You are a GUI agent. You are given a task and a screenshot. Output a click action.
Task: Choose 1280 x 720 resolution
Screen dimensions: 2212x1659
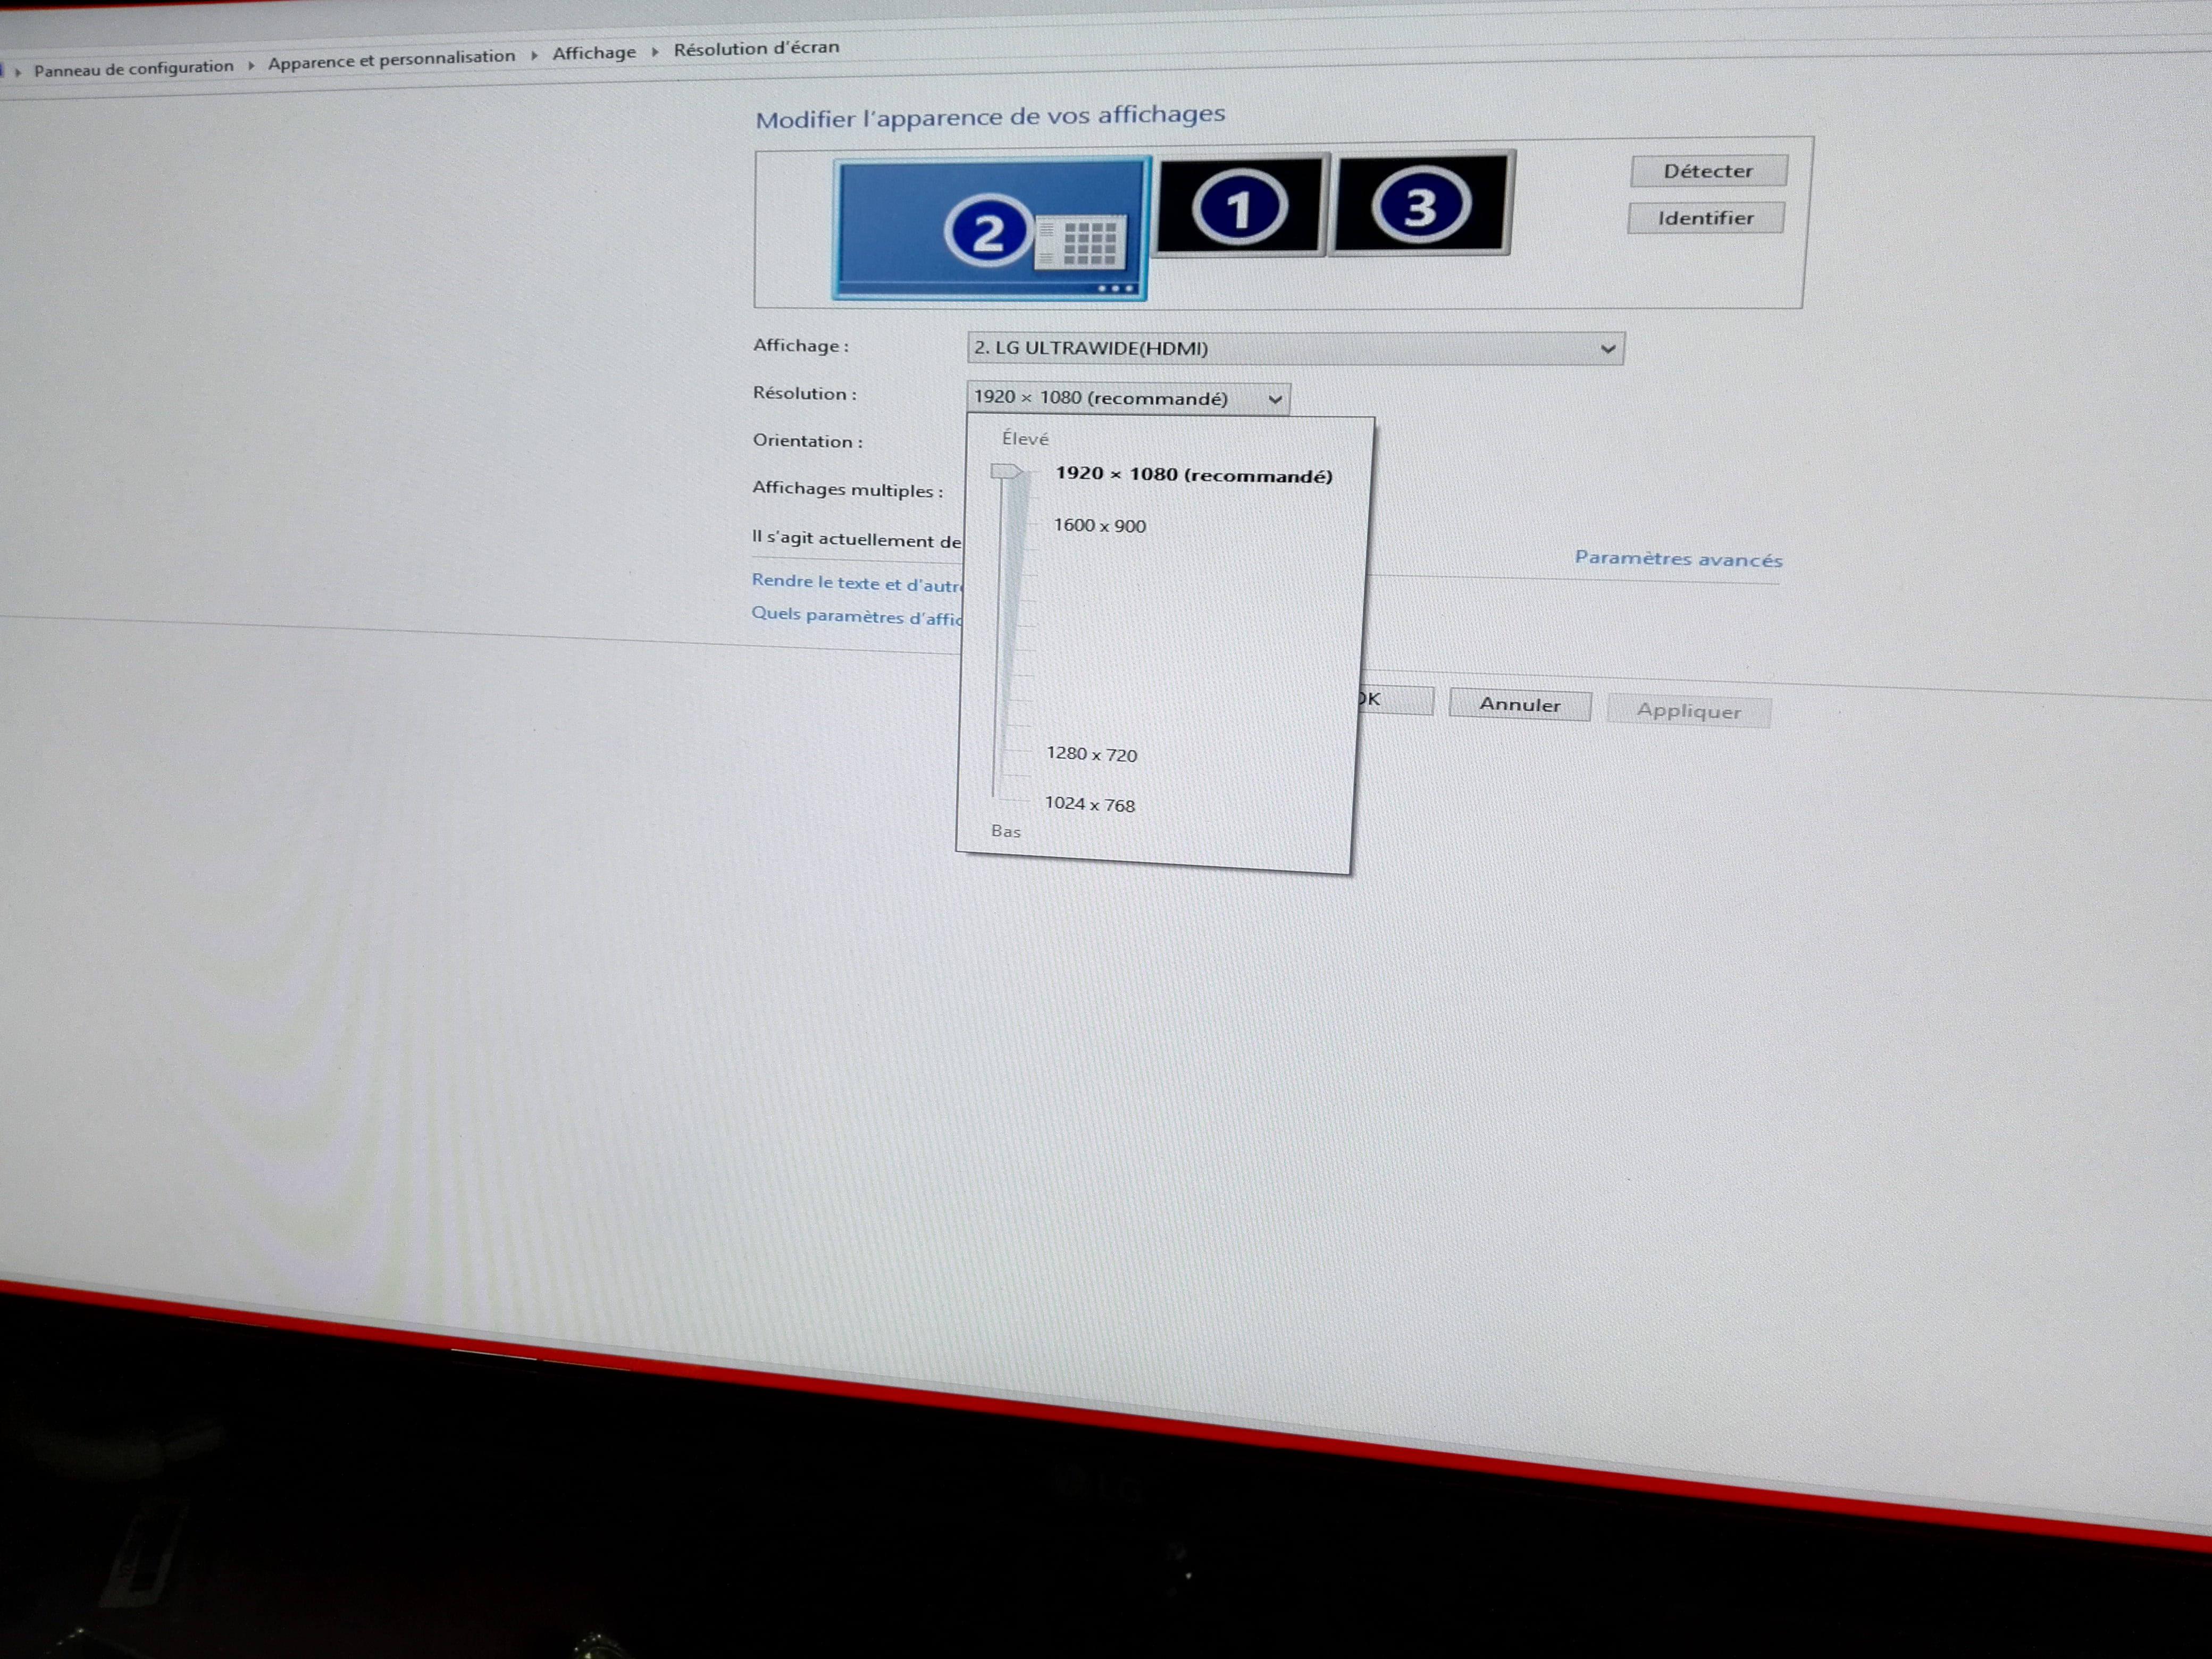(x=1091, y=754)
